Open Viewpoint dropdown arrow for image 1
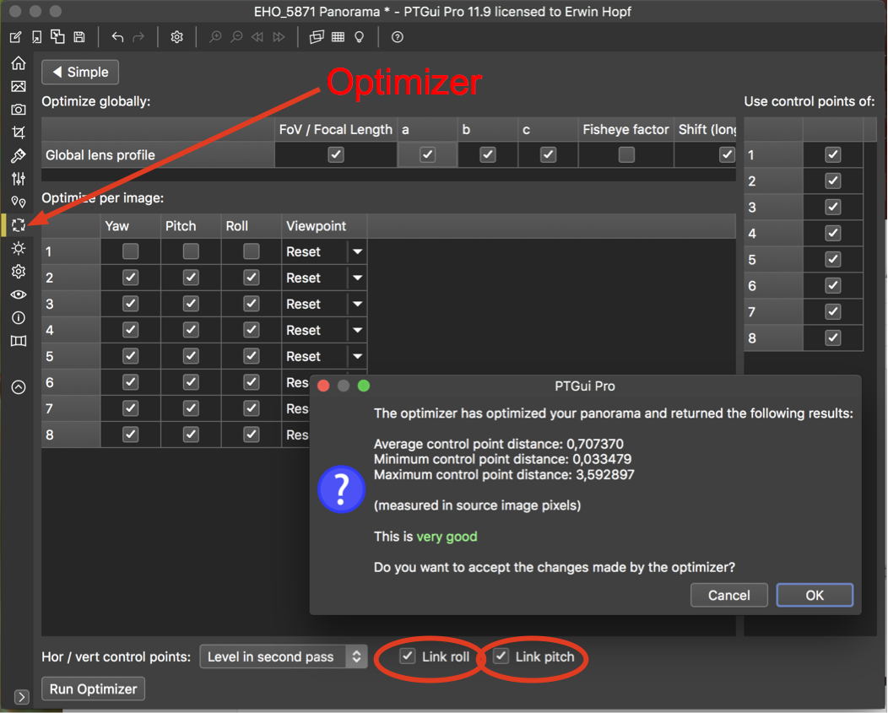888x713 pixels. 357,251
